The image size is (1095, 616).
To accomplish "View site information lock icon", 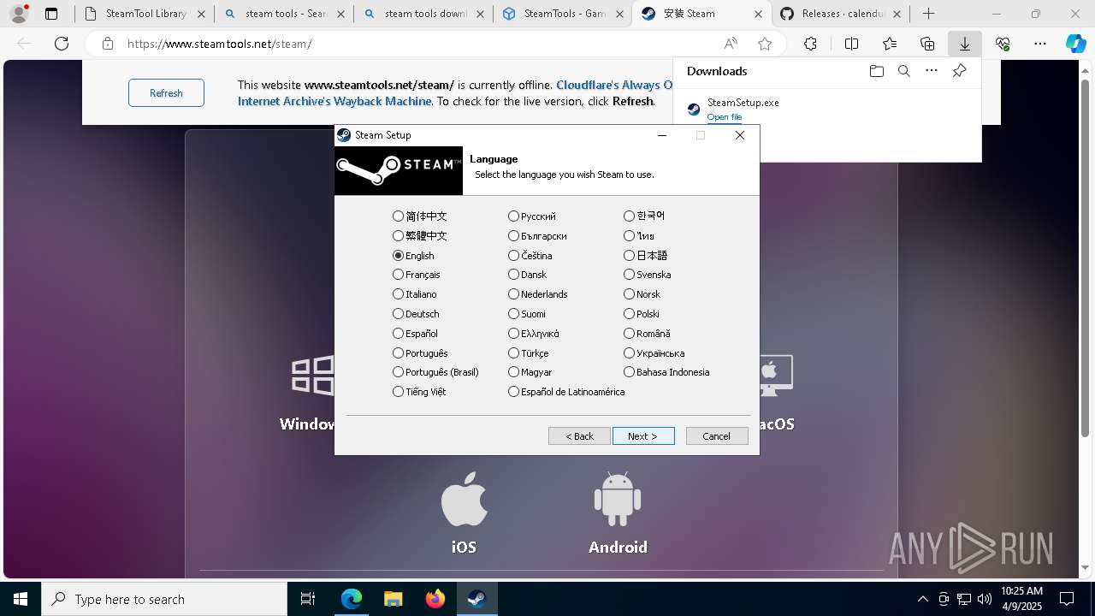I will [x=108, y=44].
